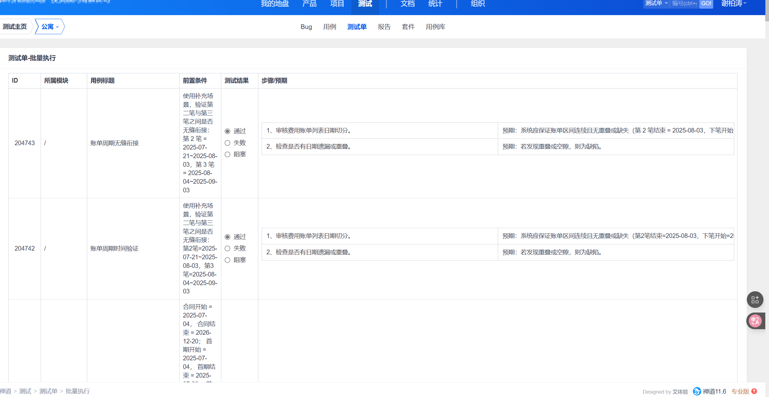Click the GO! search button

point(706,3)
